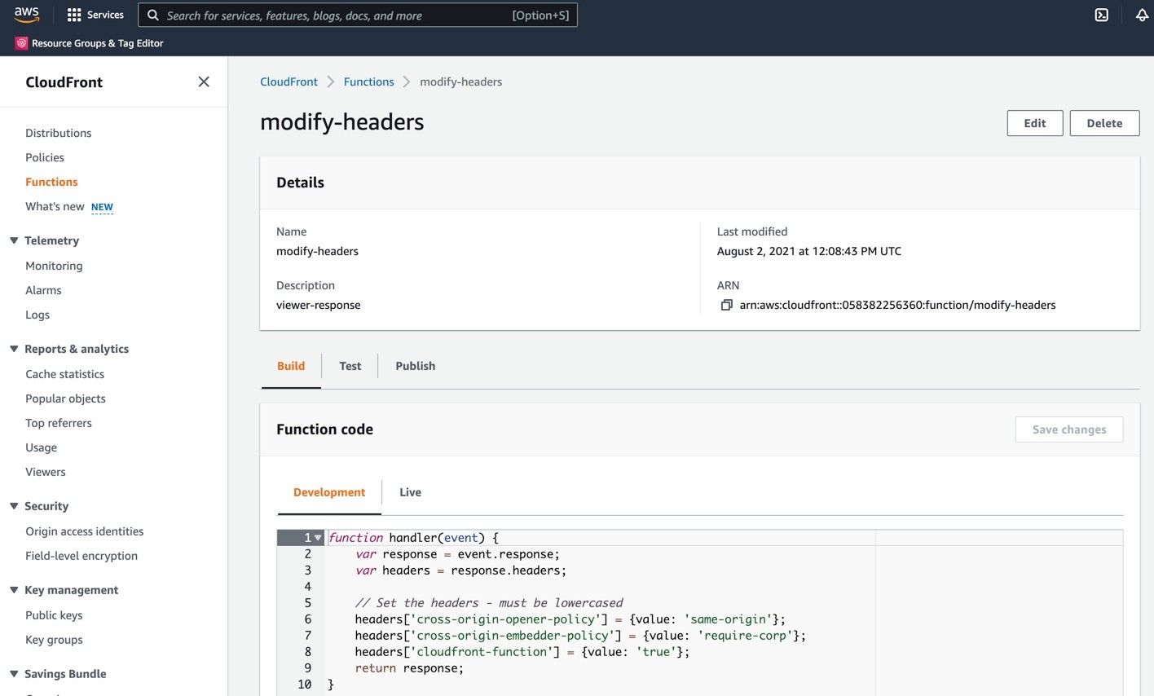Navigate to Functions breadcrumb
Image resolution: width=1154 pixels, height=696 pixels.
tap(369, 81)
